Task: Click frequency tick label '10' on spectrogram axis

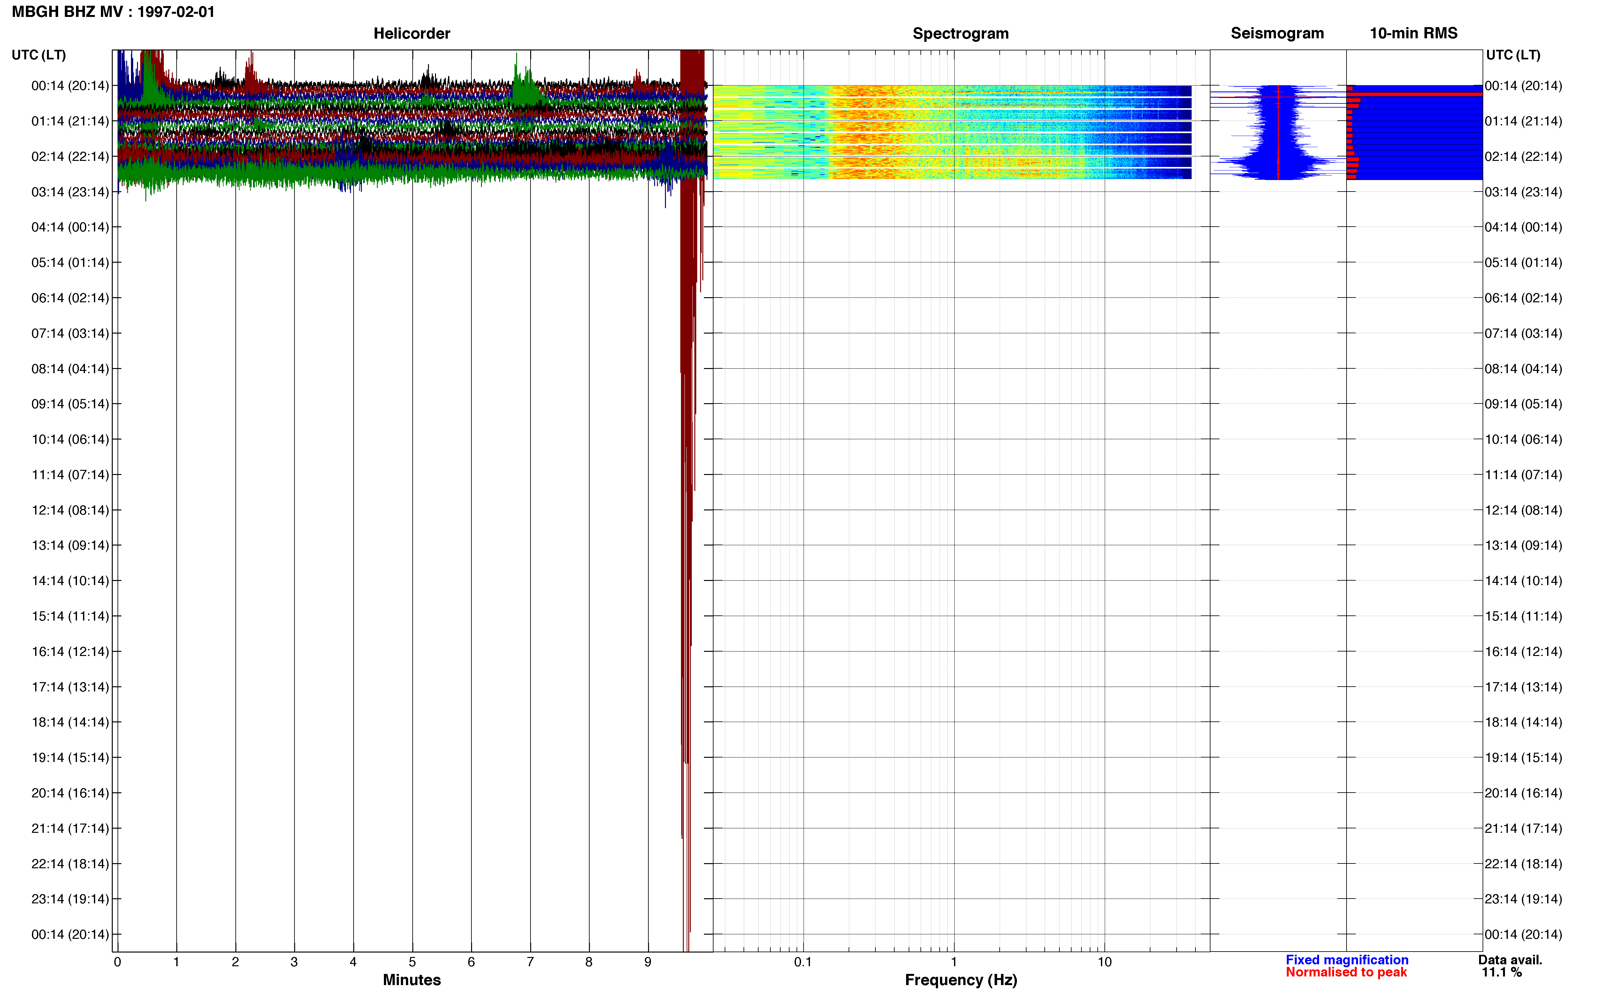Action: coord(1104,961)
